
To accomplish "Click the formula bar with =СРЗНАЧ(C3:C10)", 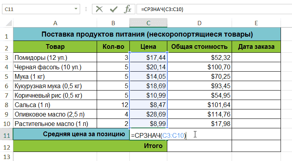I will (x=214, y=9).
